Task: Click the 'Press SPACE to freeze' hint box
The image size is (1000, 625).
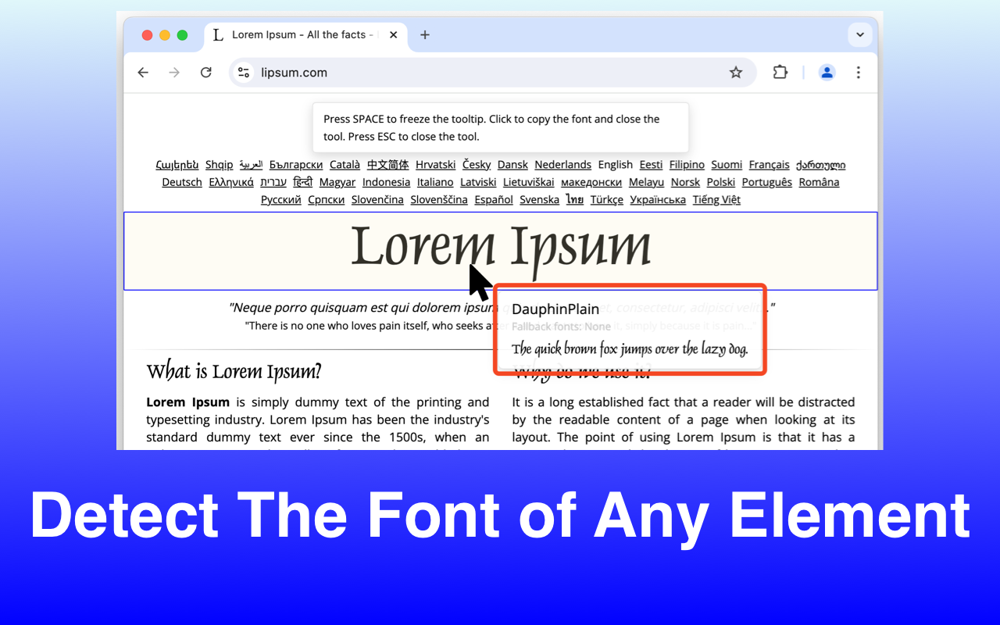Action: coord(501,127)
